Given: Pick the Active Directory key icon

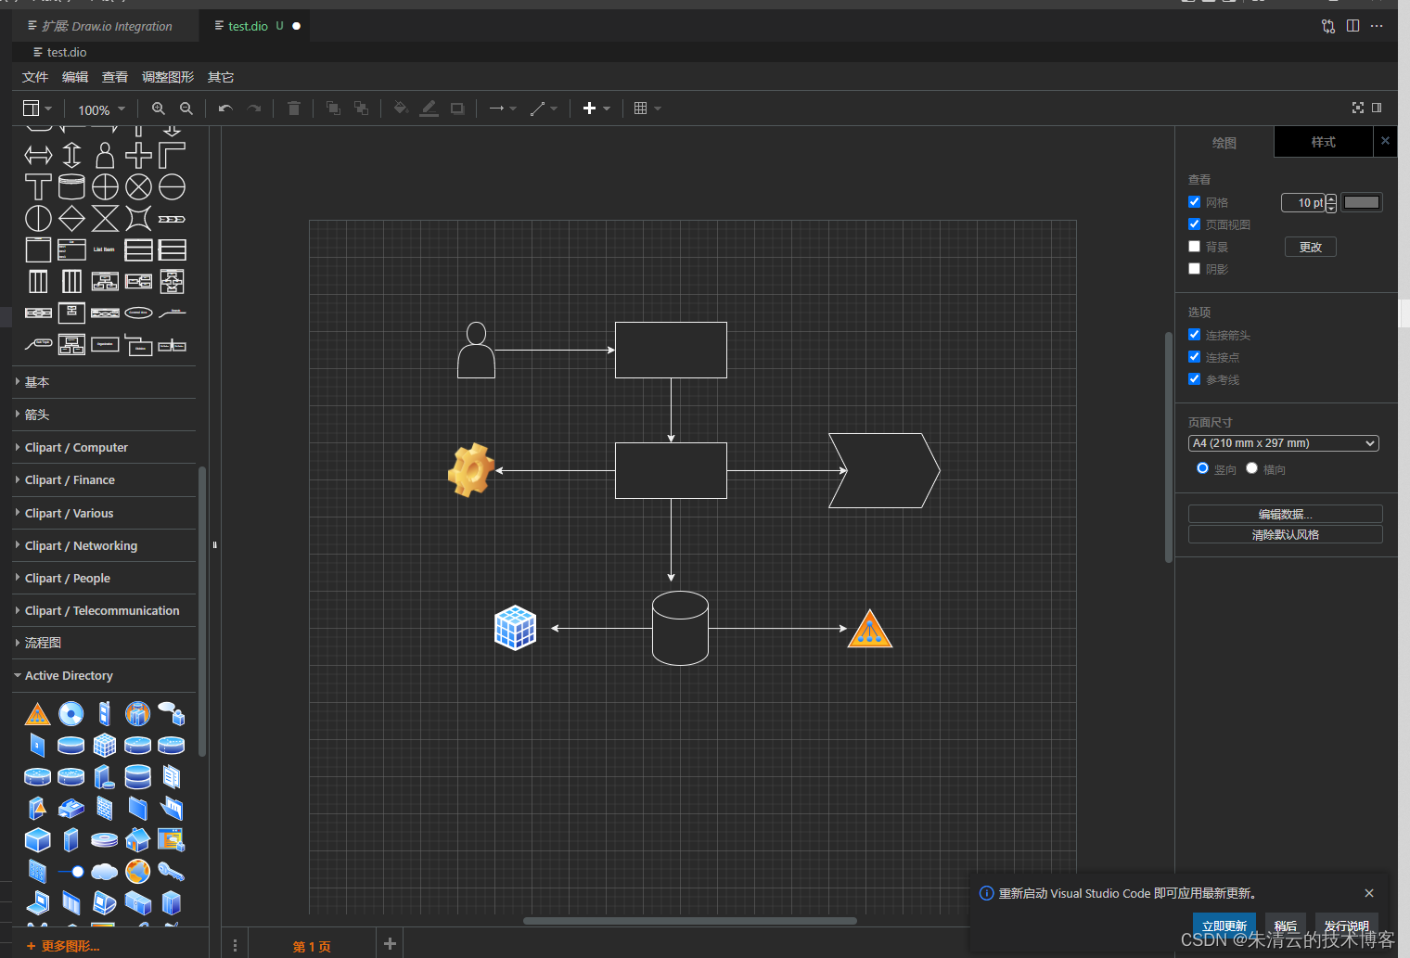Looking at the screenshot, I should [171, 871].
